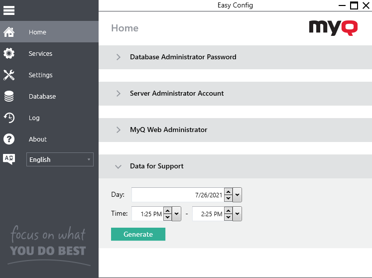The height and width of the screenshot is (278, 372).
Task: Click the Settings wrench icon
Action: click(x=9, y=75)
